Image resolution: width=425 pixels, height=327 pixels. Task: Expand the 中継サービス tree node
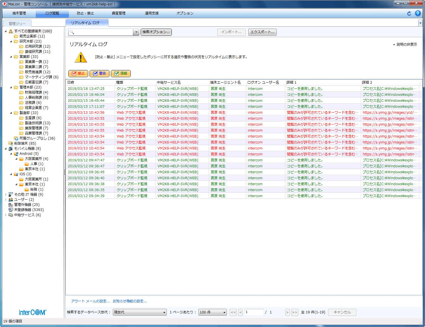pyautogui.click(x=6, y=215)
